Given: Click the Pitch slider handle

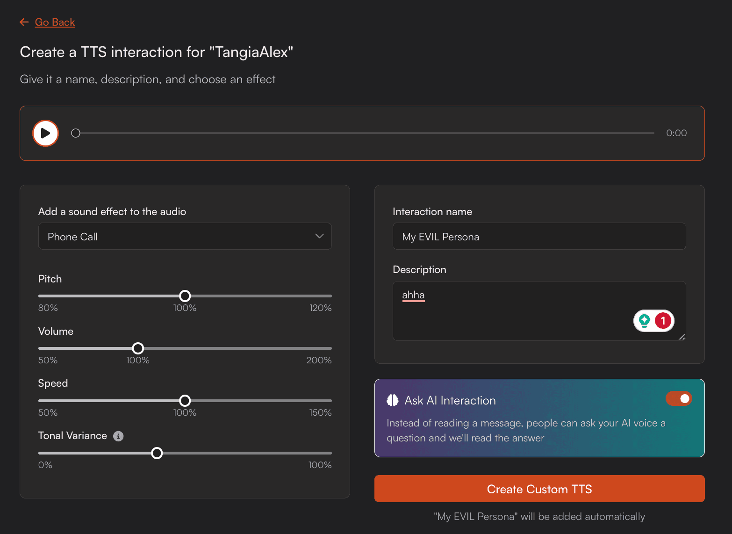Looking at the screenshot, I should tap(185, 296).
